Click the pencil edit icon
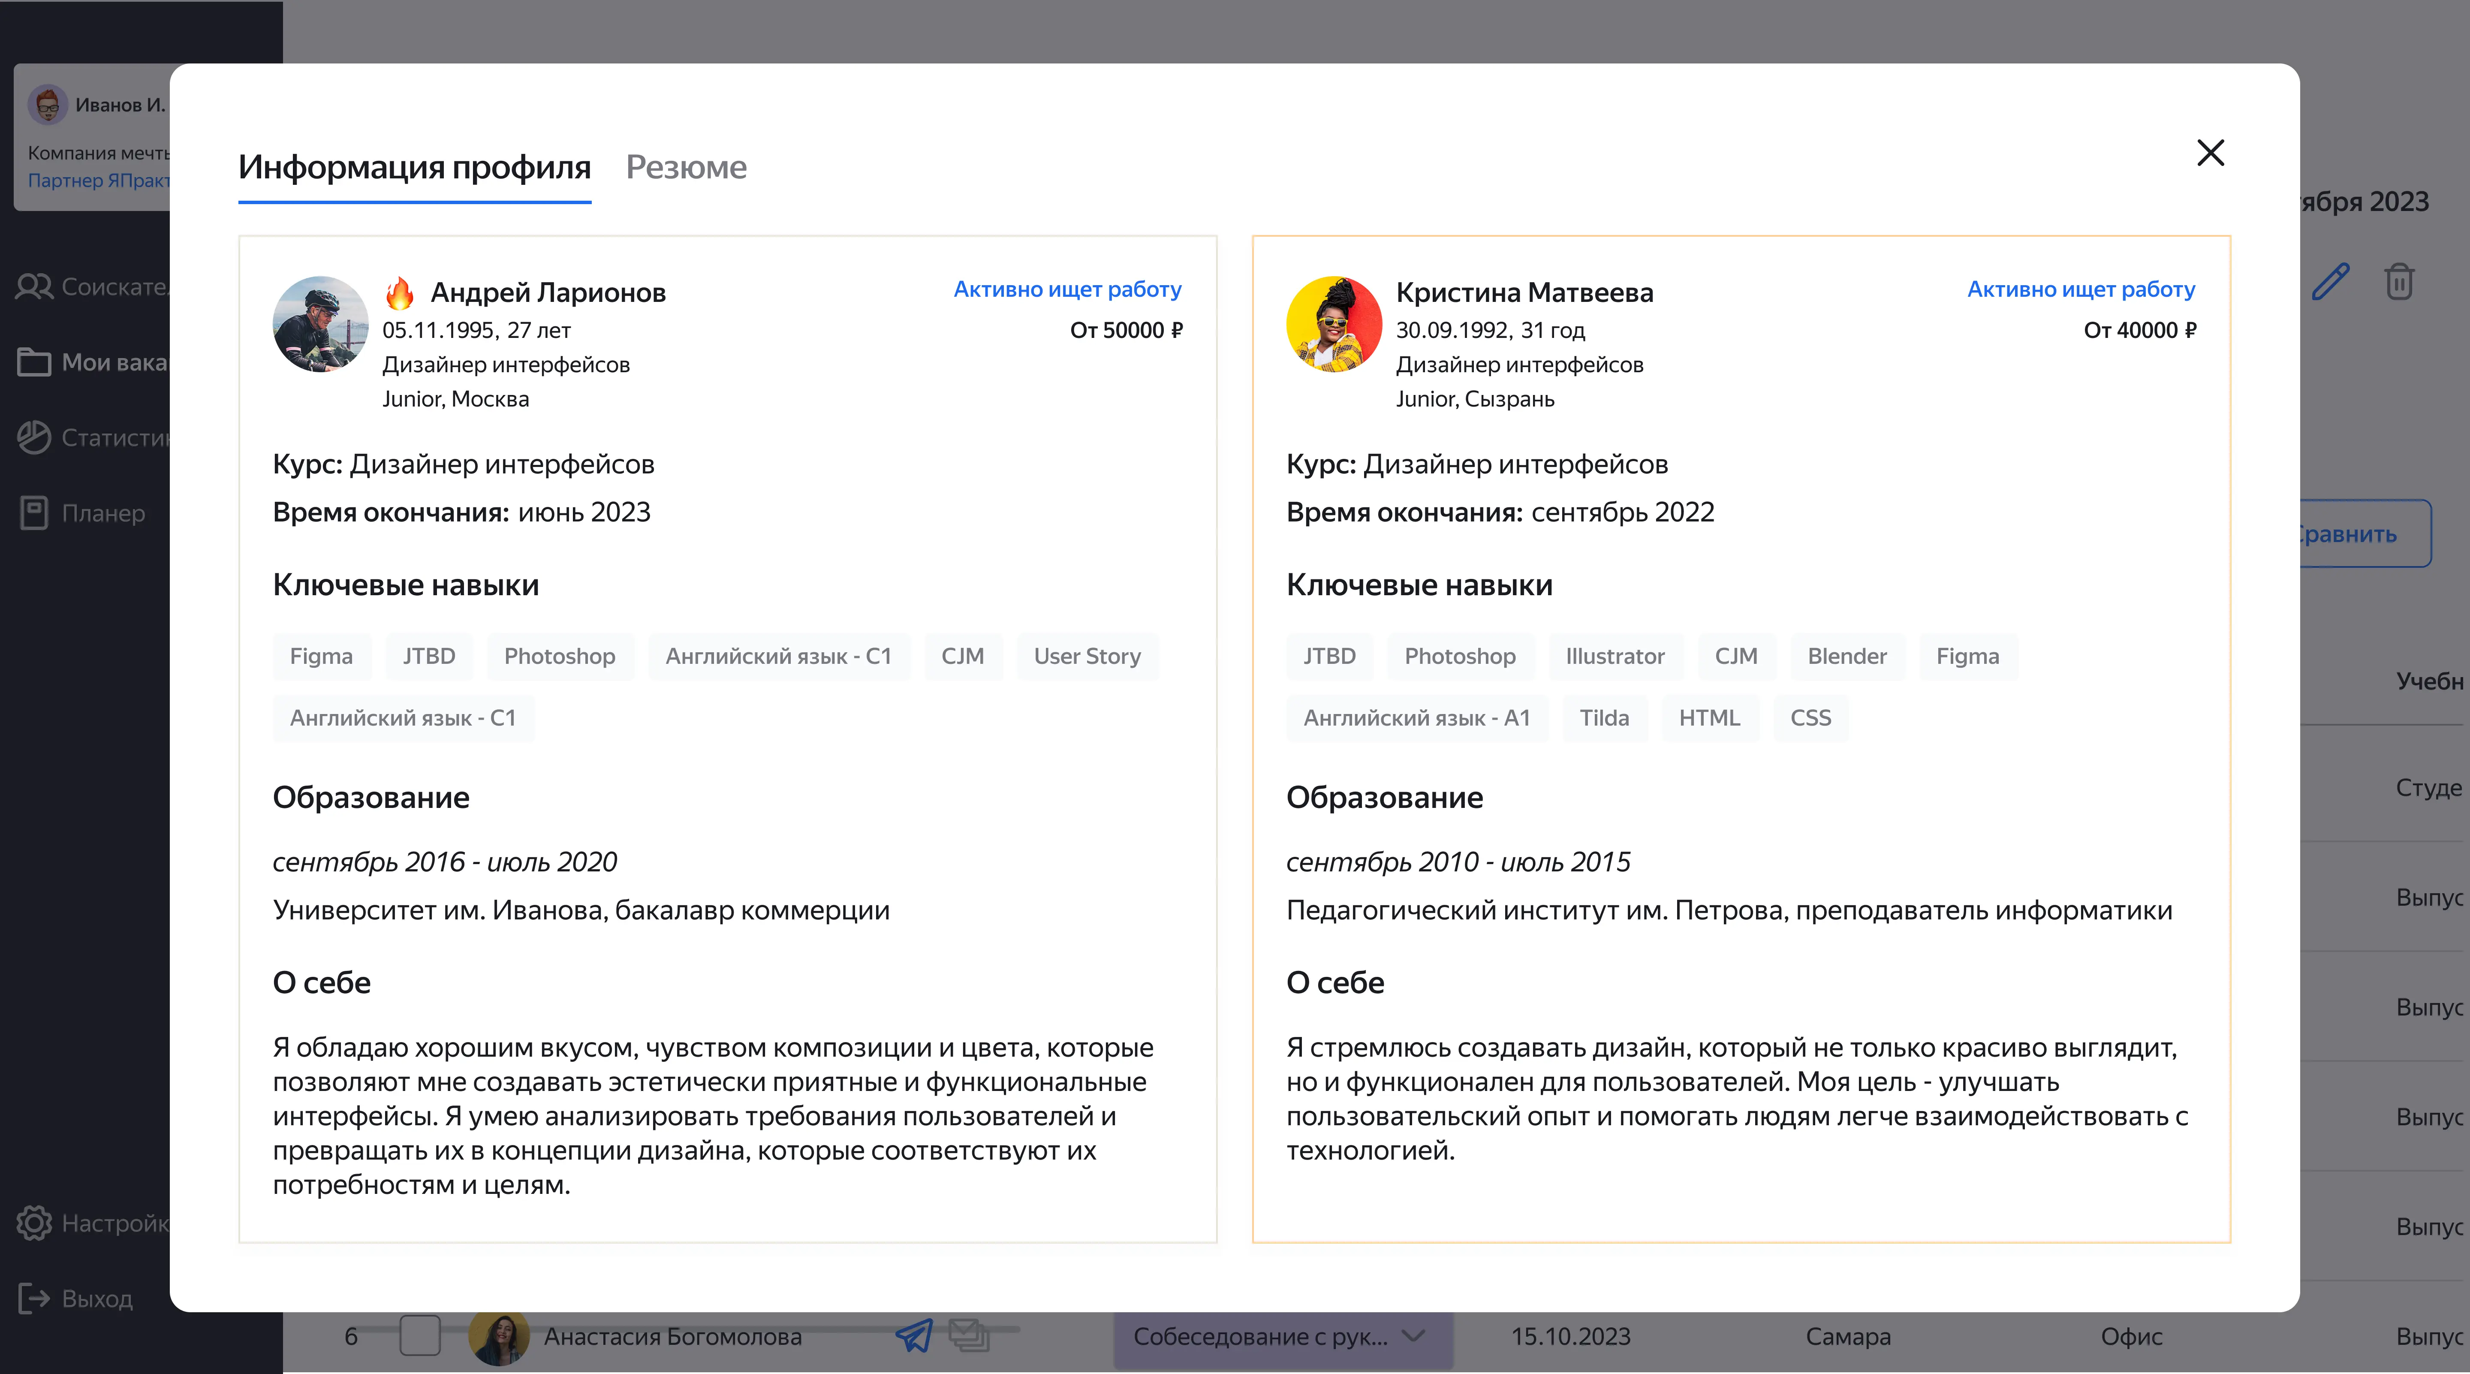 point(2330,282)
